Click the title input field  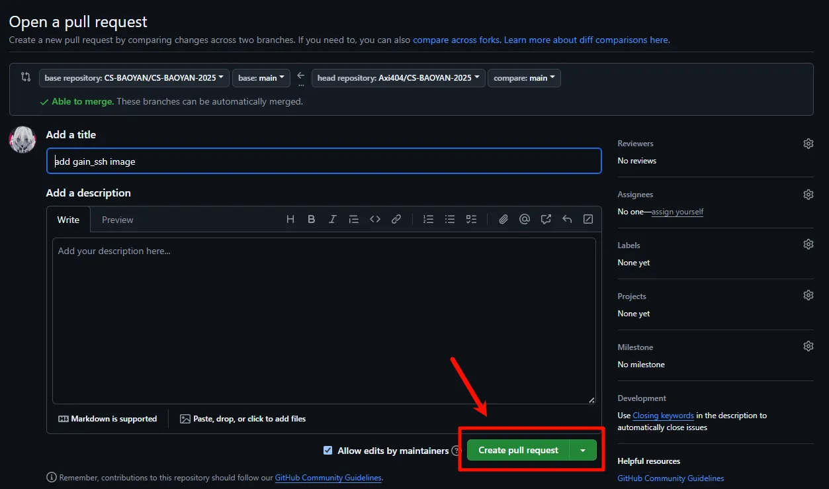coord(324,161)
